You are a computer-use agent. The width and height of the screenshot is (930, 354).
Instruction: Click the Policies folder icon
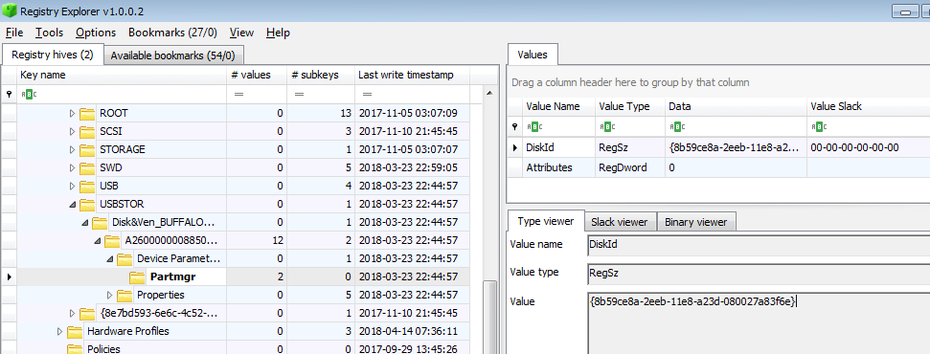(x=75, y=349)
